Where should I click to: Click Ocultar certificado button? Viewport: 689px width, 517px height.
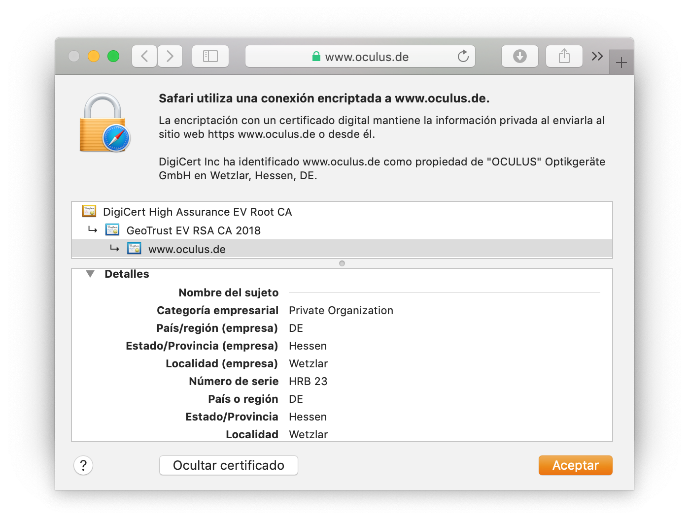pos(229,465)
